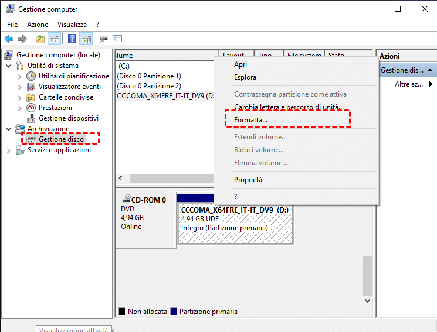Choose Esplora in the context menu
Viewport: 437px width, 332px height.
click(x=296, y=77)
